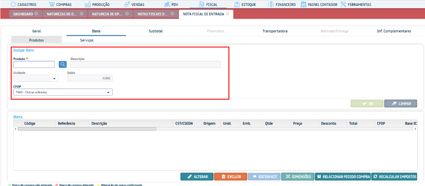Click the Recalcular Impostos button

394,176
